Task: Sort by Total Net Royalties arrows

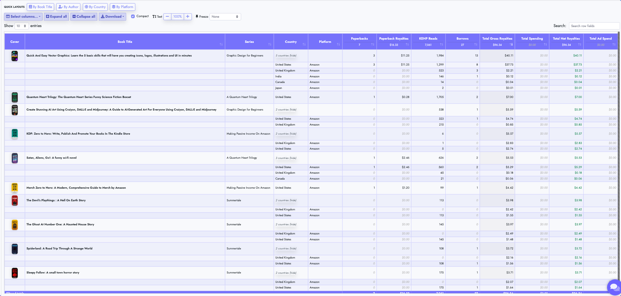Action: click(x=579, y=44)
